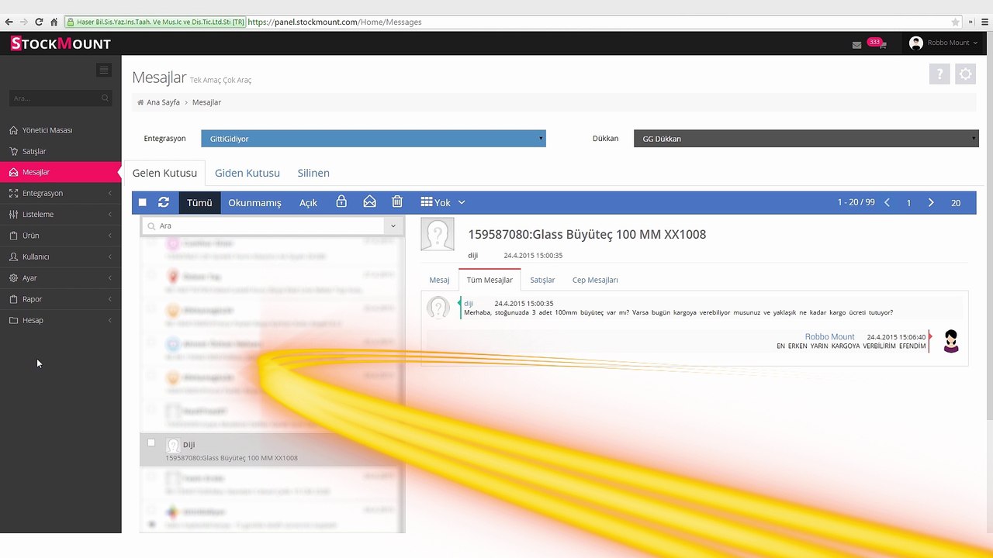The height and width of the screenshot is (558, 993).
Task: Expand the Entegrasyon sidebar menu
Action: 61,193
